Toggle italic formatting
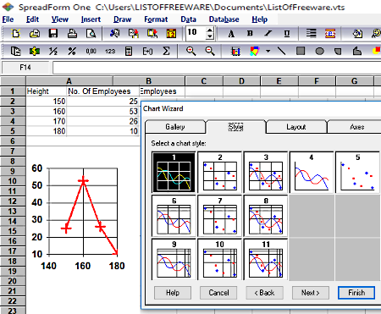 pos(268,34)
